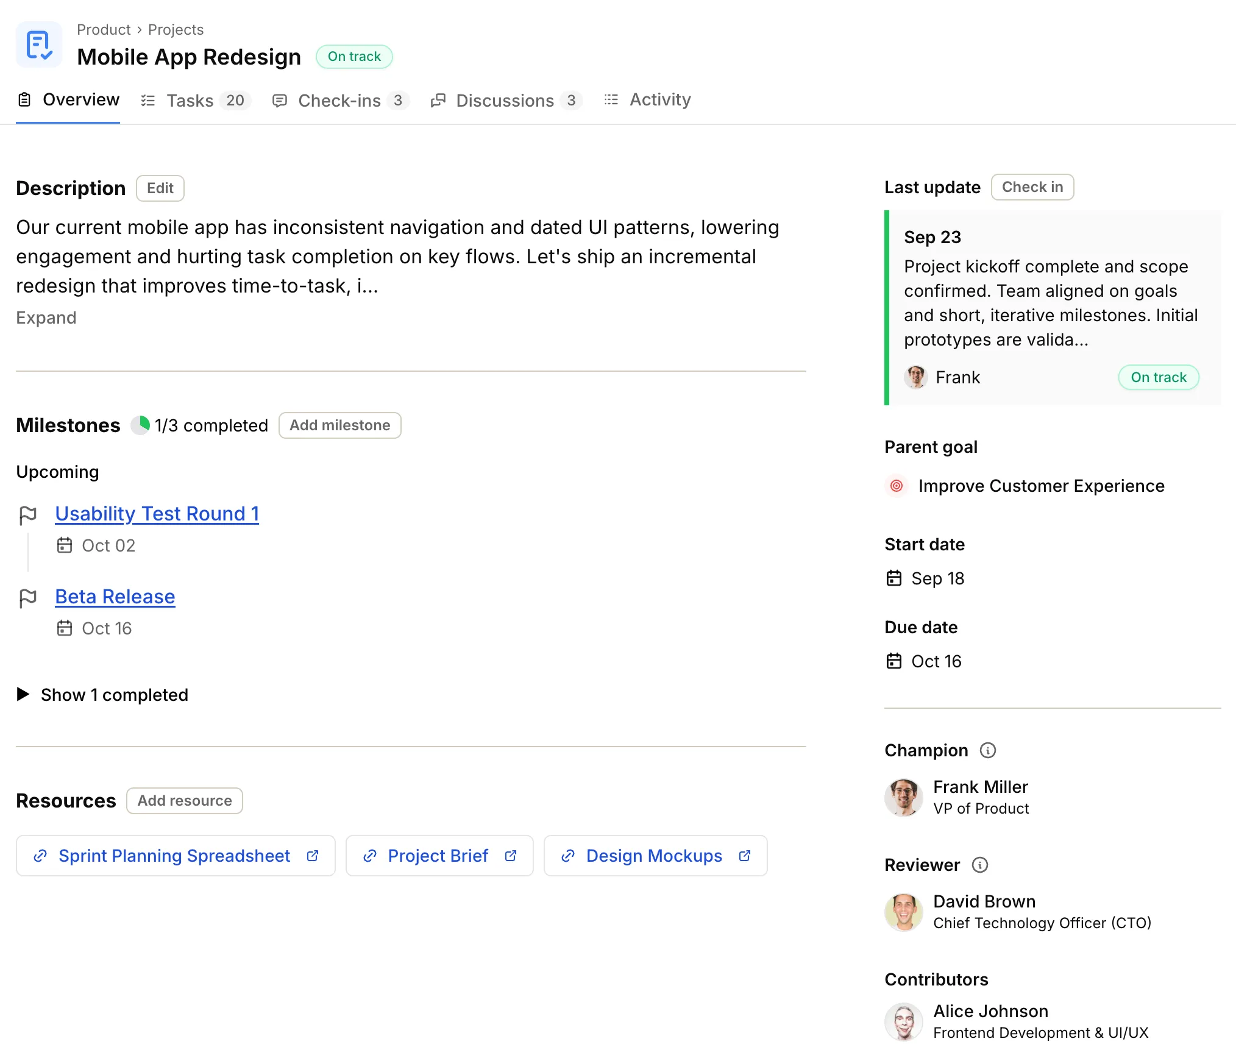The height and width of the screenshot is (1058, 1236).
Task: Click the milestones progress pie indicator
Action: click(x=140, y=425)
